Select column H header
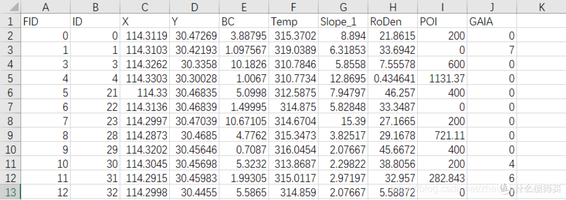 (393, 7)
